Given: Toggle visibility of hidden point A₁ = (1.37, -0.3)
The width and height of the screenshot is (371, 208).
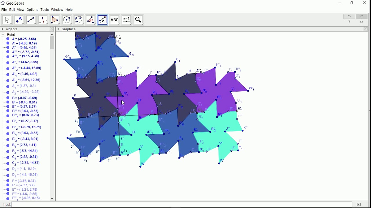Looking at the screenshot, I should [x=8, y=86].
